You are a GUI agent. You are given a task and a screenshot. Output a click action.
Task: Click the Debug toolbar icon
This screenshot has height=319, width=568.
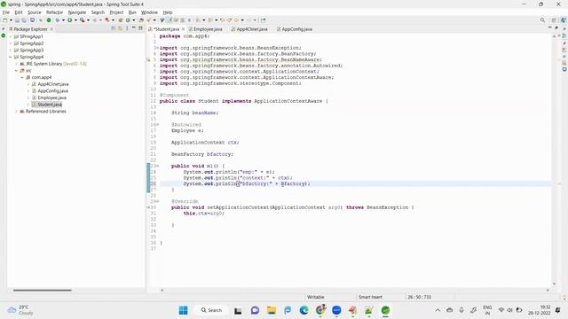point(57,20)
